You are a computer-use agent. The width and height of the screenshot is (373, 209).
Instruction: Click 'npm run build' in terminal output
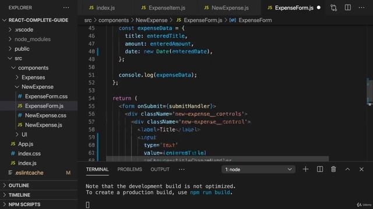(210, 192)
